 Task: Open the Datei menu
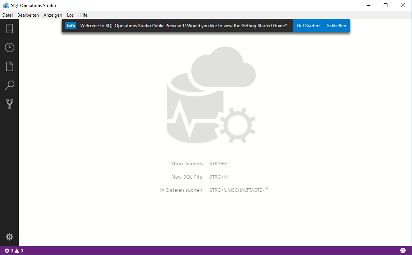[7, 15]
